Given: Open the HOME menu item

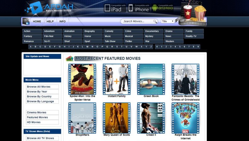Looking at the screenshot, I should click(x=37, y=21).
